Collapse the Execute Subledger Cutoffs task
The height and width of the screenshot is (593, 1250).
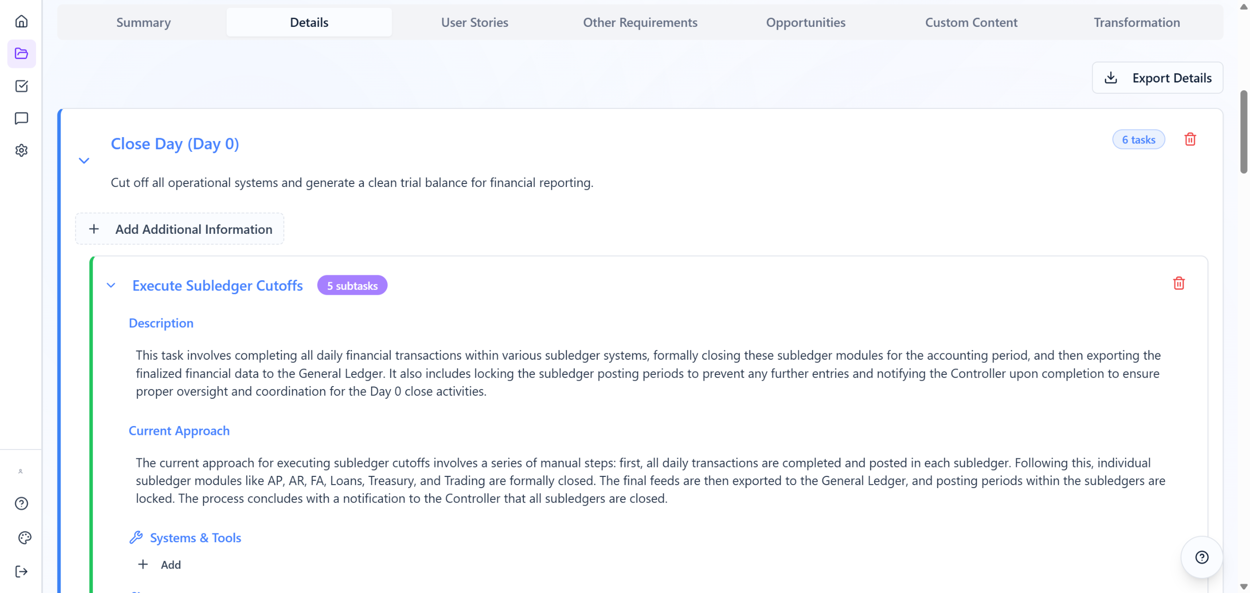pos(111,286)
